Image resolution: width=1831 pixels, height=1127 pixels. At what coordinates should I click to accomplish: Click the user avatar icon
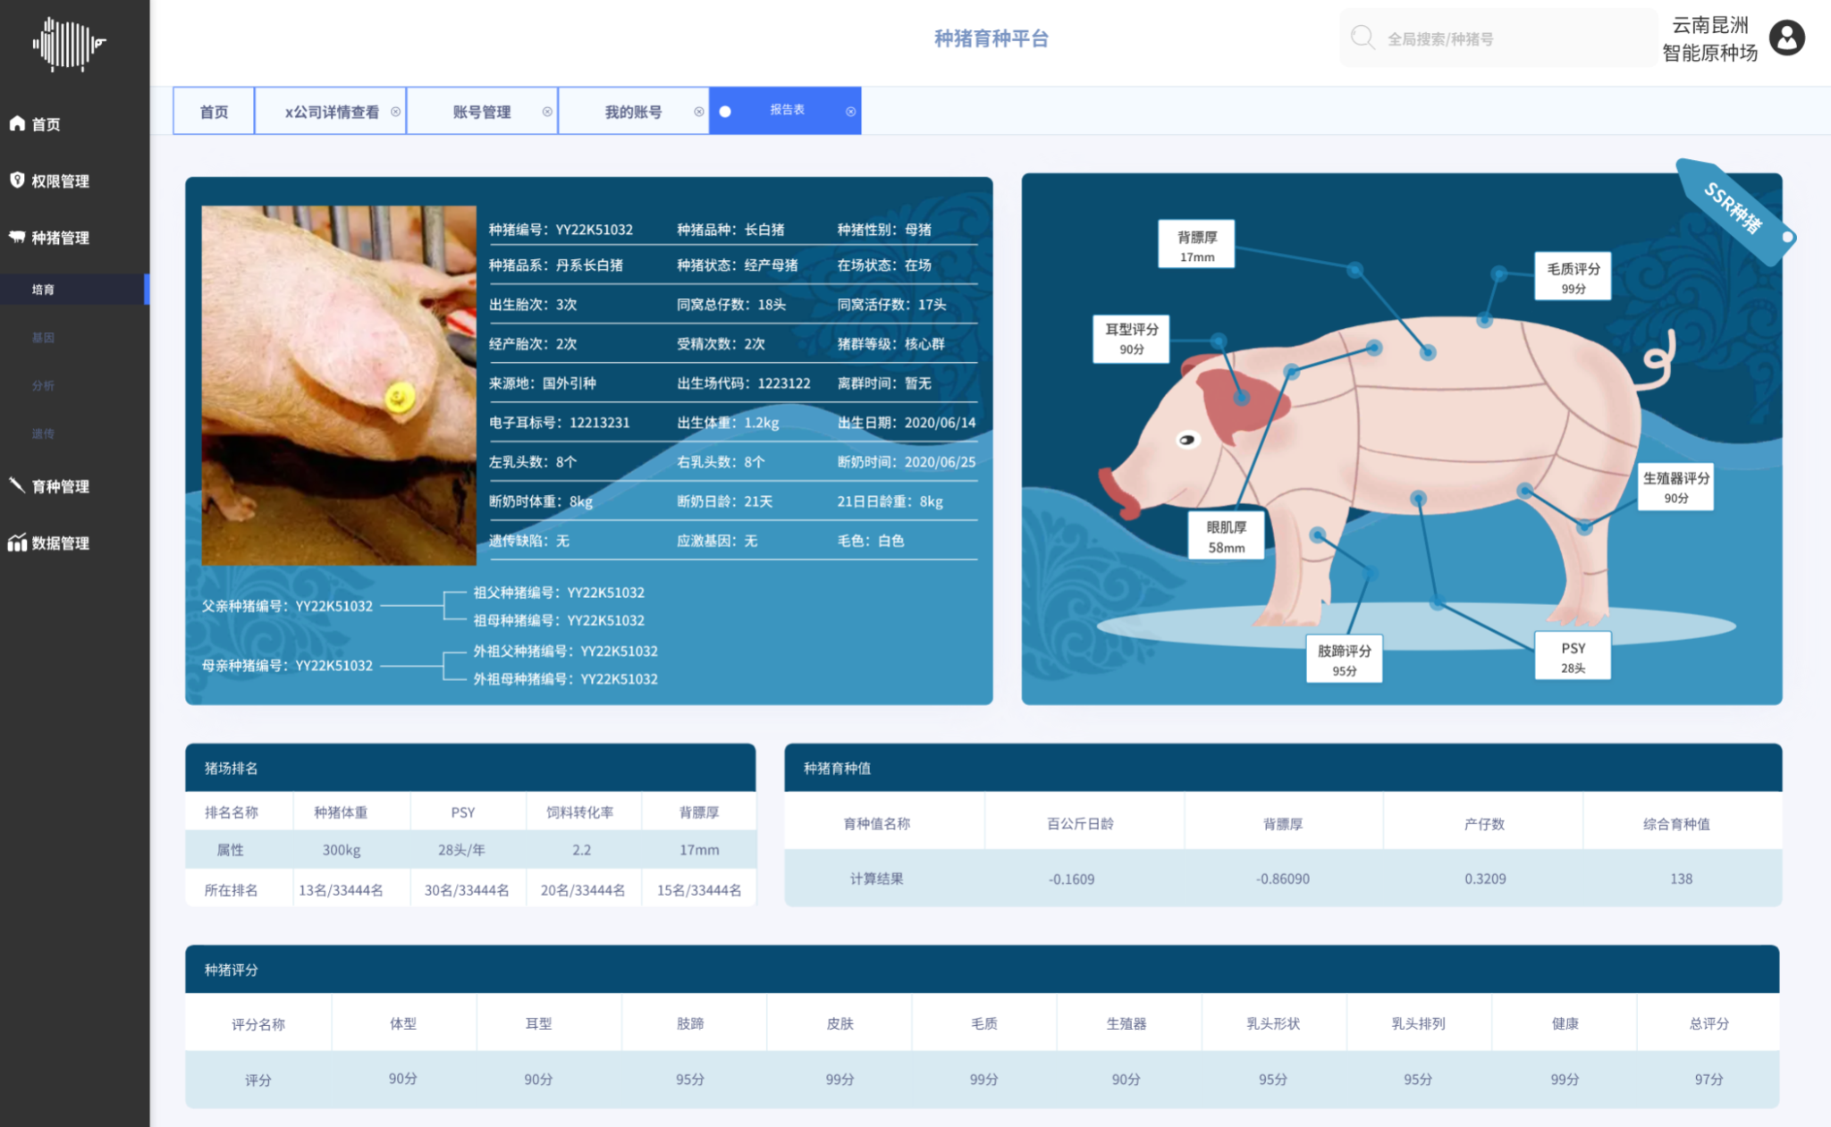coord(1786,38)
